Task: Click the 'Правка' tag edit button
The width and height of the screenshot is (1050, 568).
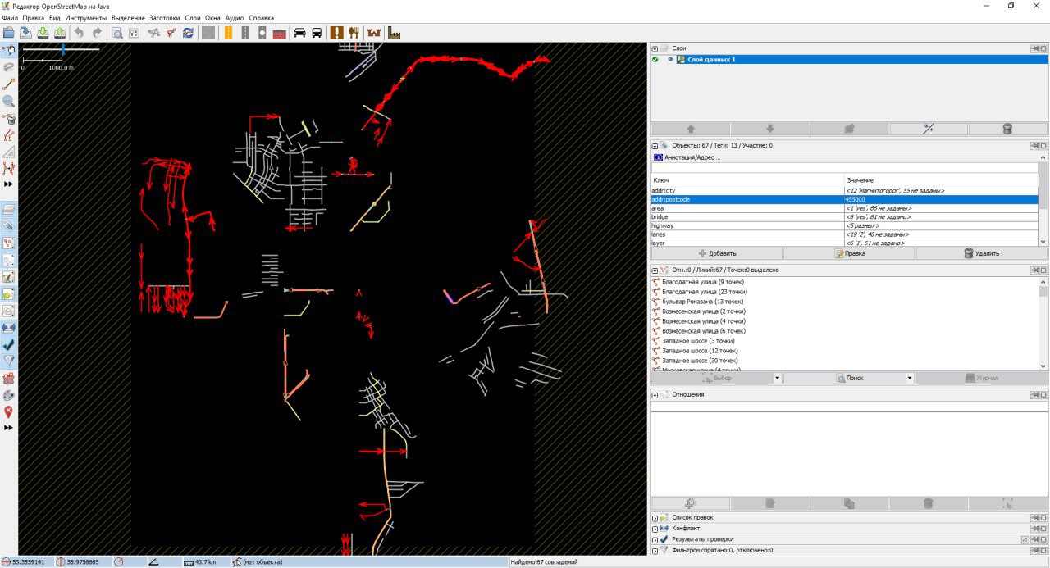Action: click(x=849, y=254)
